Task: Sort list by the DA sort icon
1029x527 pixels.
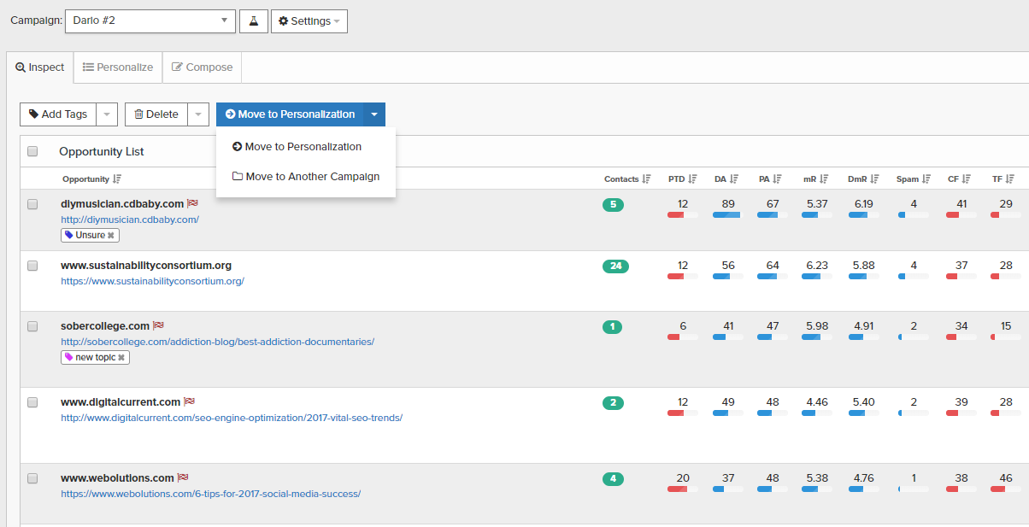Action: [734, 179]
